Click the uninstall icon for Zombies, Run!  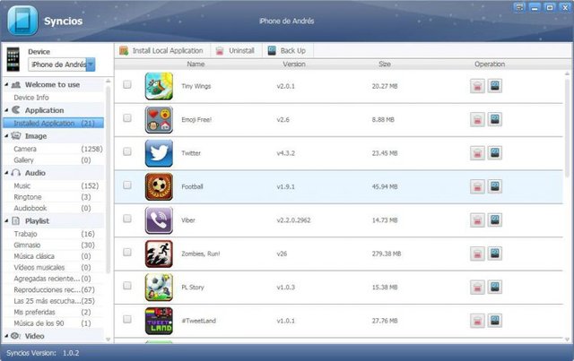point(477,254)
